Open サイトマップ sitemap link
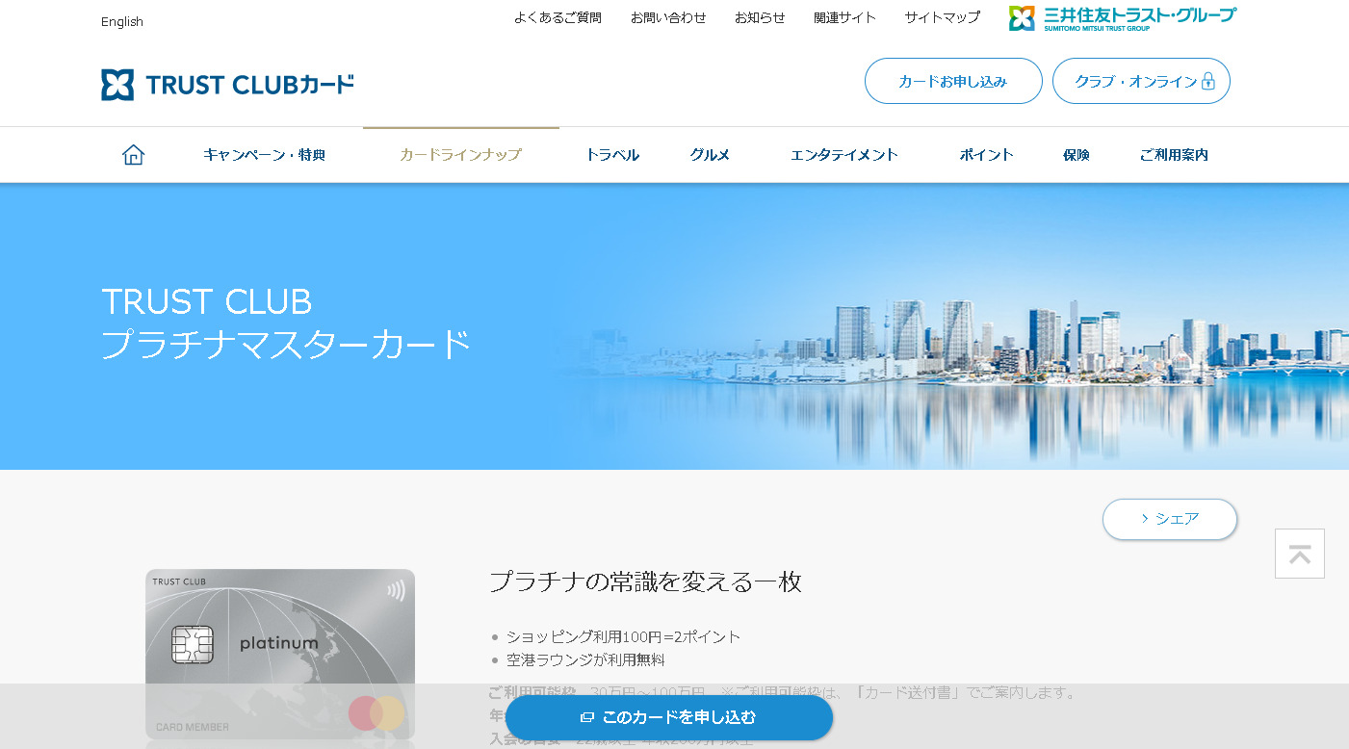This screenshot has height=749, width=1349. tap(942, 17)
